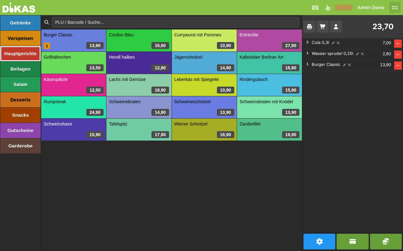This screenshot has width=403, height=251.
Task: Click the 13,90 price in the cart
Action: pos(385,65)
